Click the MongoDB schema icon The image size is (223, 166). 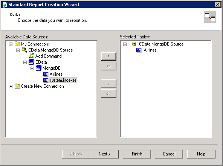[38, 68]
